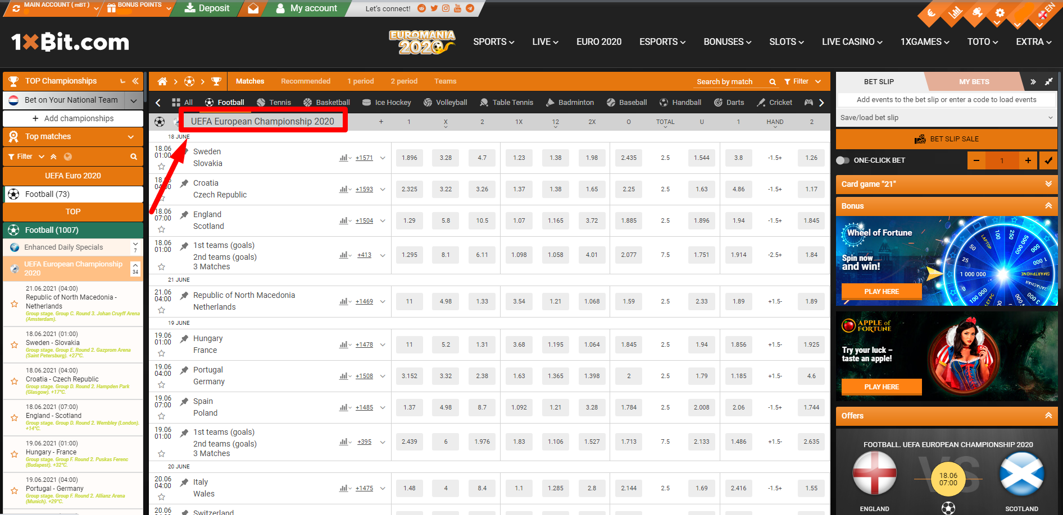Refresh the main account balance icon
The image size is (1063, 515).
[x=16, y=8]
